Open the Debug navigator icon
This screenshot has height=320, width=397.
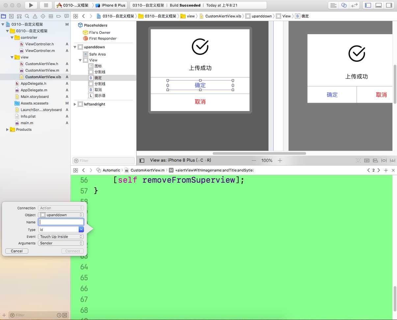coord(51,16)
